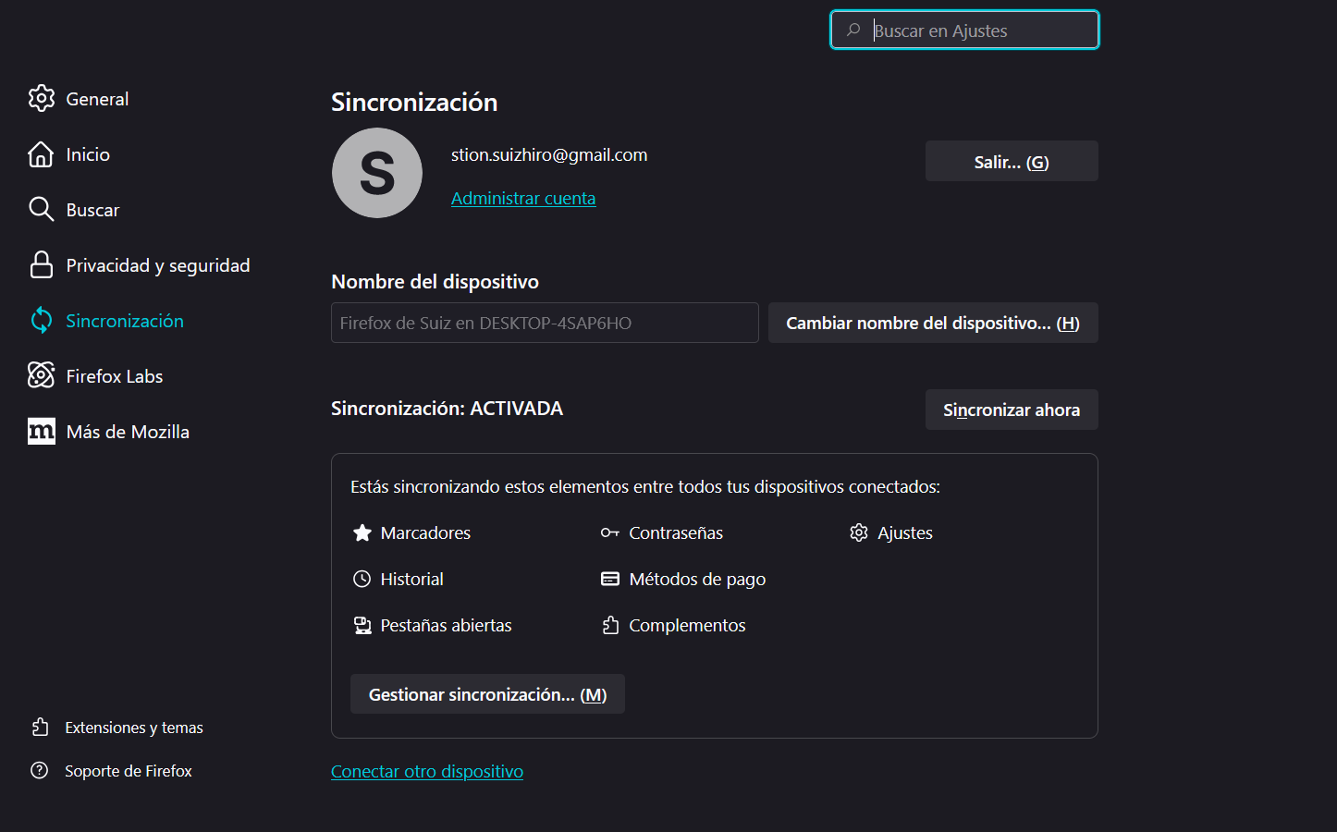The height and width of the screenshot is (832, 1337).
Task: Click the house icon for Inicio
Action: click(41, 154)
